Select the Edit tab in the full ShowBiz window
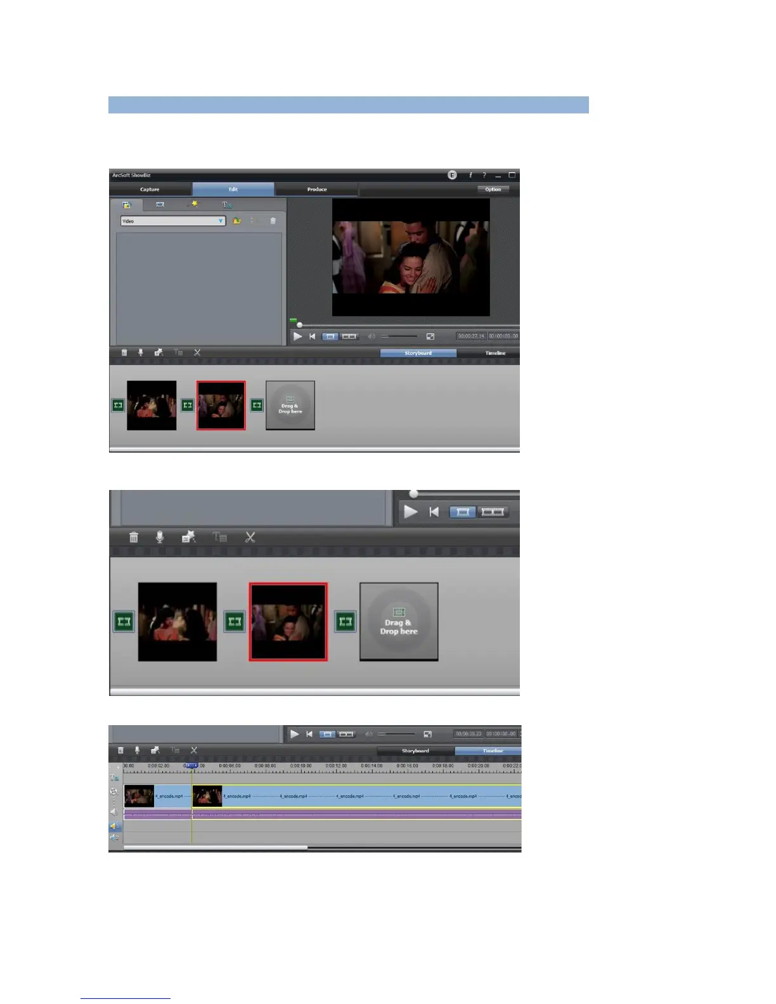The height and width of the screenshot is (1004, 776). pos(233,190)
